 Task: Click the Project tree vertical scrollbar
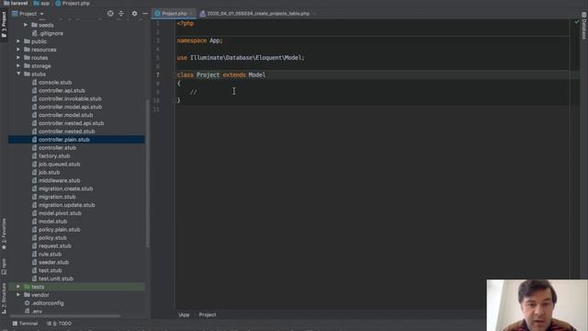(147, 173)
